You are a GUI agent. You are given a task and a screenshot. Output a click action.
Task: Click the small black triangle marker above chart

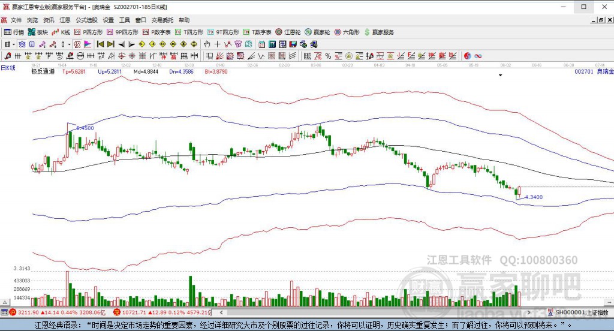coord(501,75)
